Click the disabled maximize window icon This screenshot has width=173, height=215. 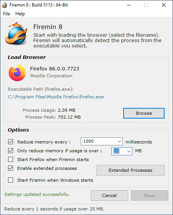click(146, 5)
